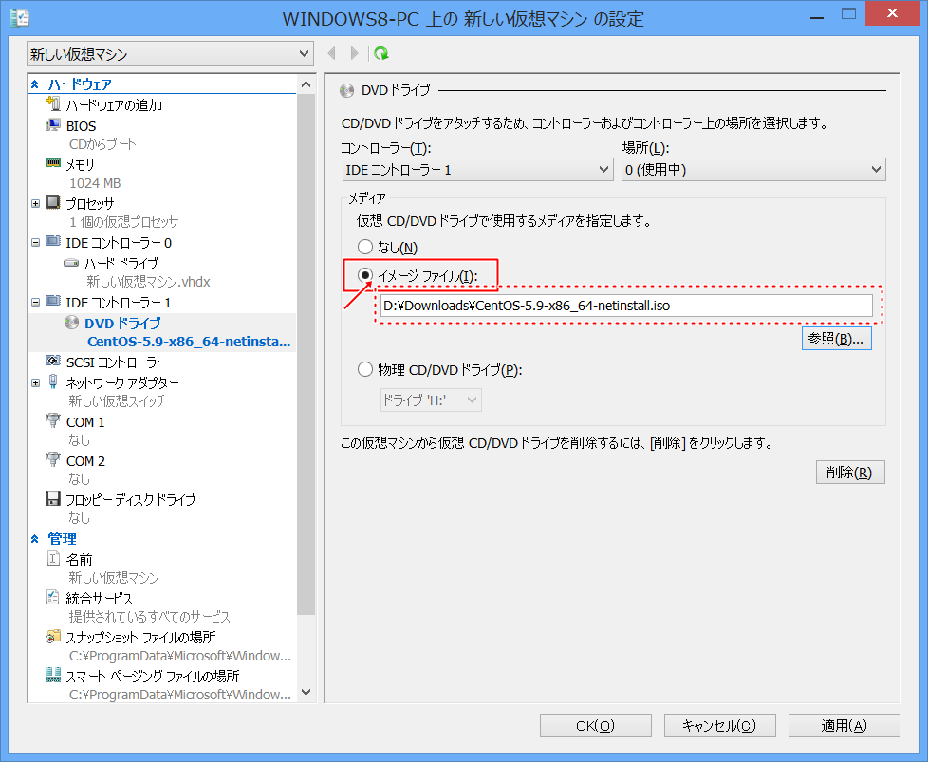Viewport: 928px width, 762px height.
Task: Click the 統合サービス icon
Action: tap(53, 598)
